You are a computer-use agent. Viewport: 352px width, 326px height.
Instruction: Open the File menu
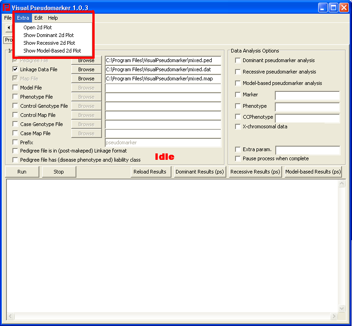point(8,18)
